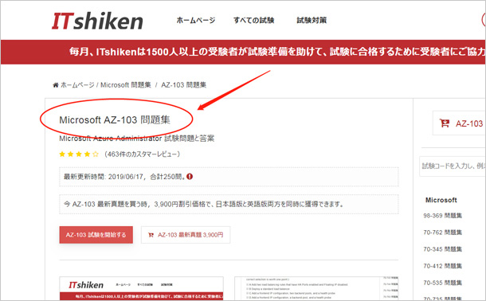
Task: Click cart icon in 最新真題 button
Action: point(151,235)
